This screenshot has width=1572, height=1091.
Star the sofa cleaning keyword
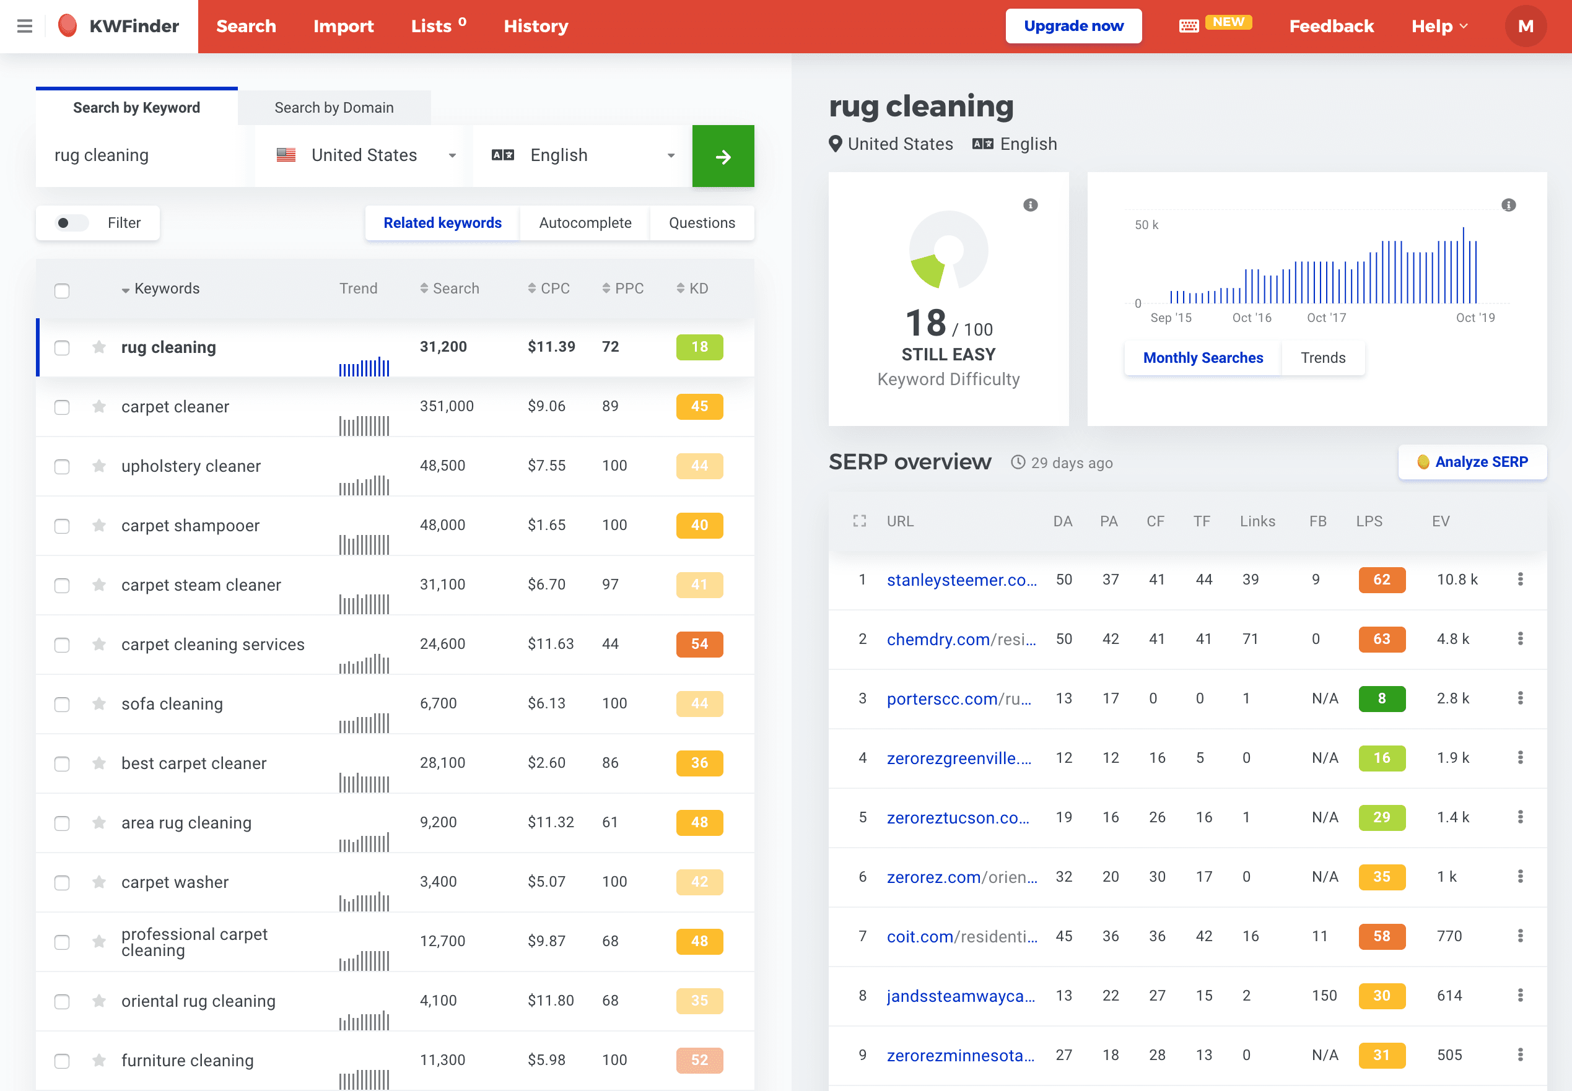[x=99, y=703]
